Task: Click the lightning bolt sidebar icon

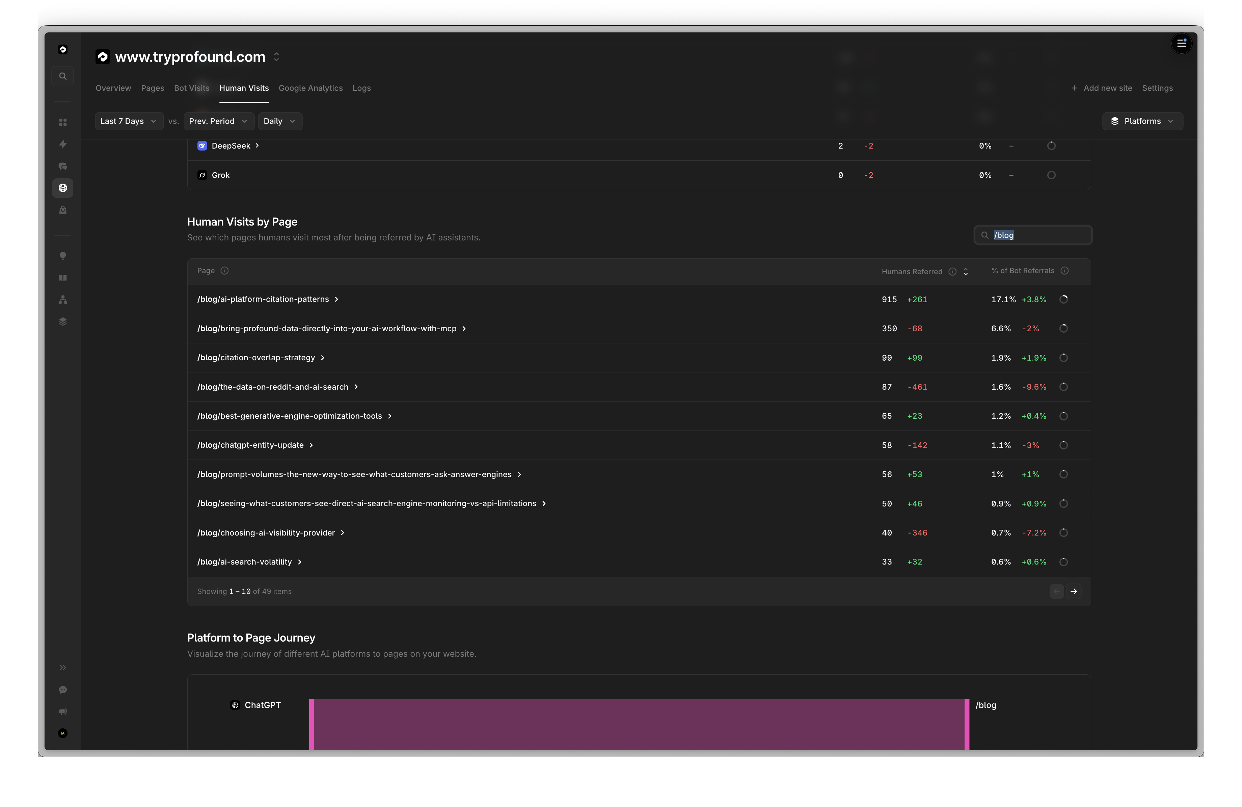Action: (x=63, y=144)
